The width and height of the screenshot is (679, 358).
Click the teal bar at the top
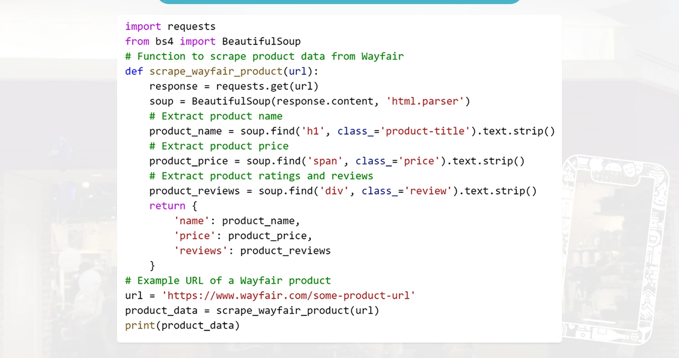click(x=339, y=2)
